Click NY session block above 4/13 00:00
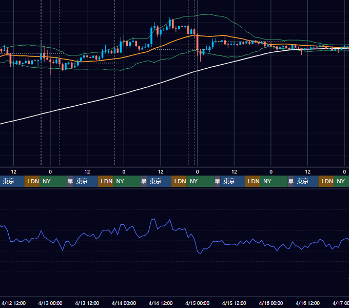 point(53,181)
